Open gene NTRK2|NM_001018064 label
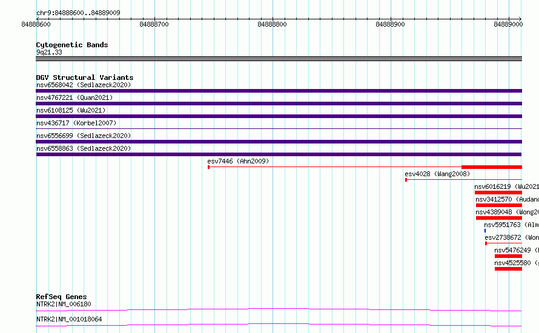The width and height of the screenshot is (539, 333). (x=69, y=319)
